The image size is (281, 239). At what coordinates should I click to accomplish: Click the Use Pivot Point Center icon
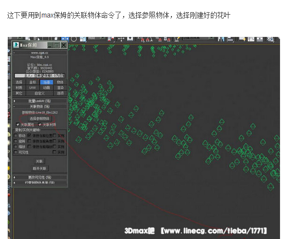pyautogui.click(x=112, y=39)
